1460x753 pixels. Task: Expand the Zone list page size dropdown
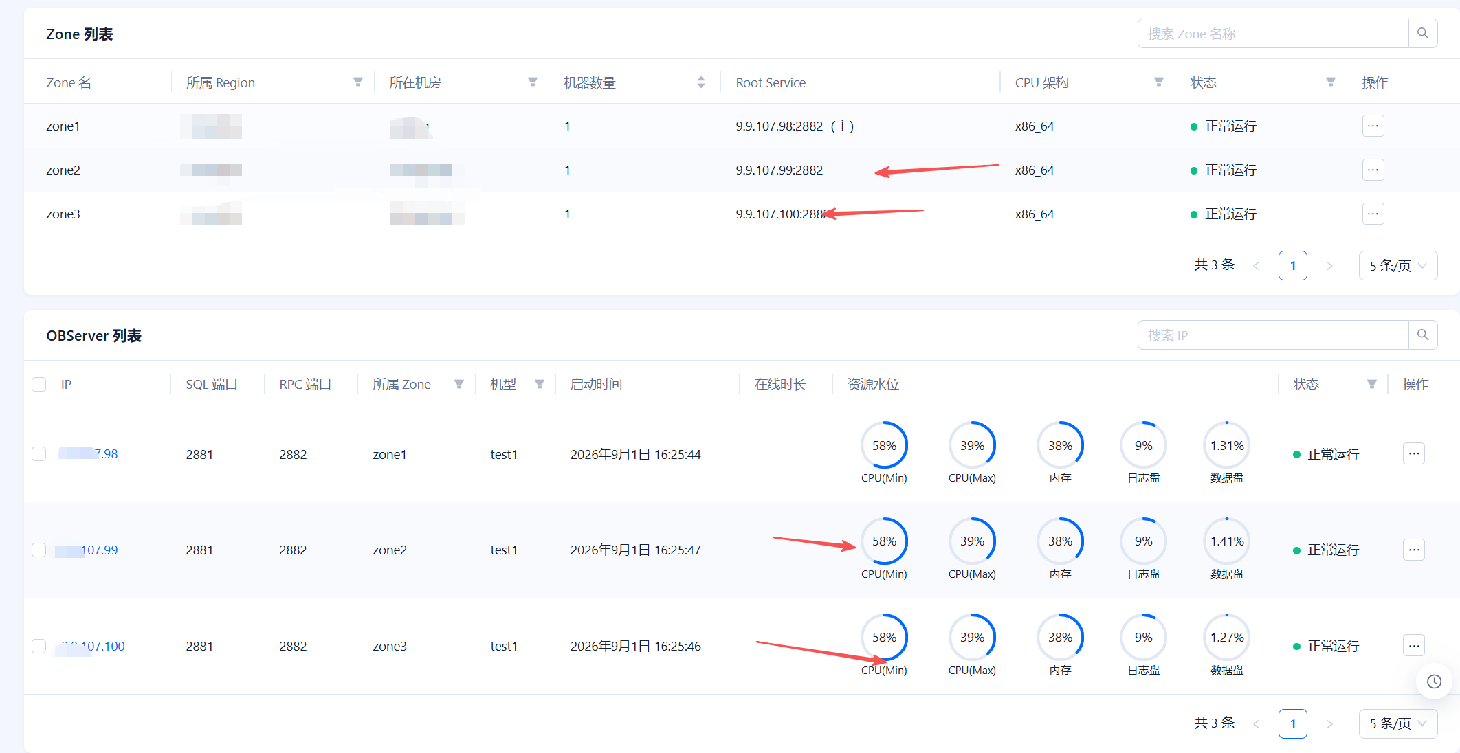point(1398,266)
